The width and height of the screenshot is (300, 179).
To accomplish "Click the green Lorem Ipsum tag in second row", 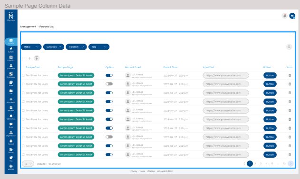I will tap(76, 84).
